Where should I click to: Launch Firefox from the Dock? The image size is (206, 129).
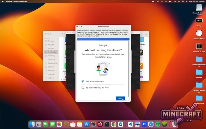click(100, 124)
